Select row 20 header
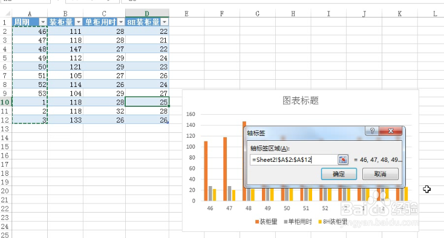The width and height of the screenshot is (444, 238). coord(5,191)
